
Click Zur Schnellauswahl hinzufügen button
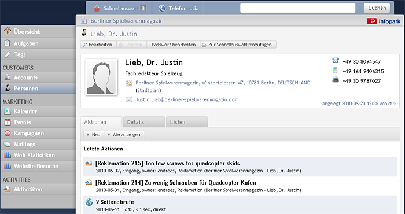[x=238, y=45]
